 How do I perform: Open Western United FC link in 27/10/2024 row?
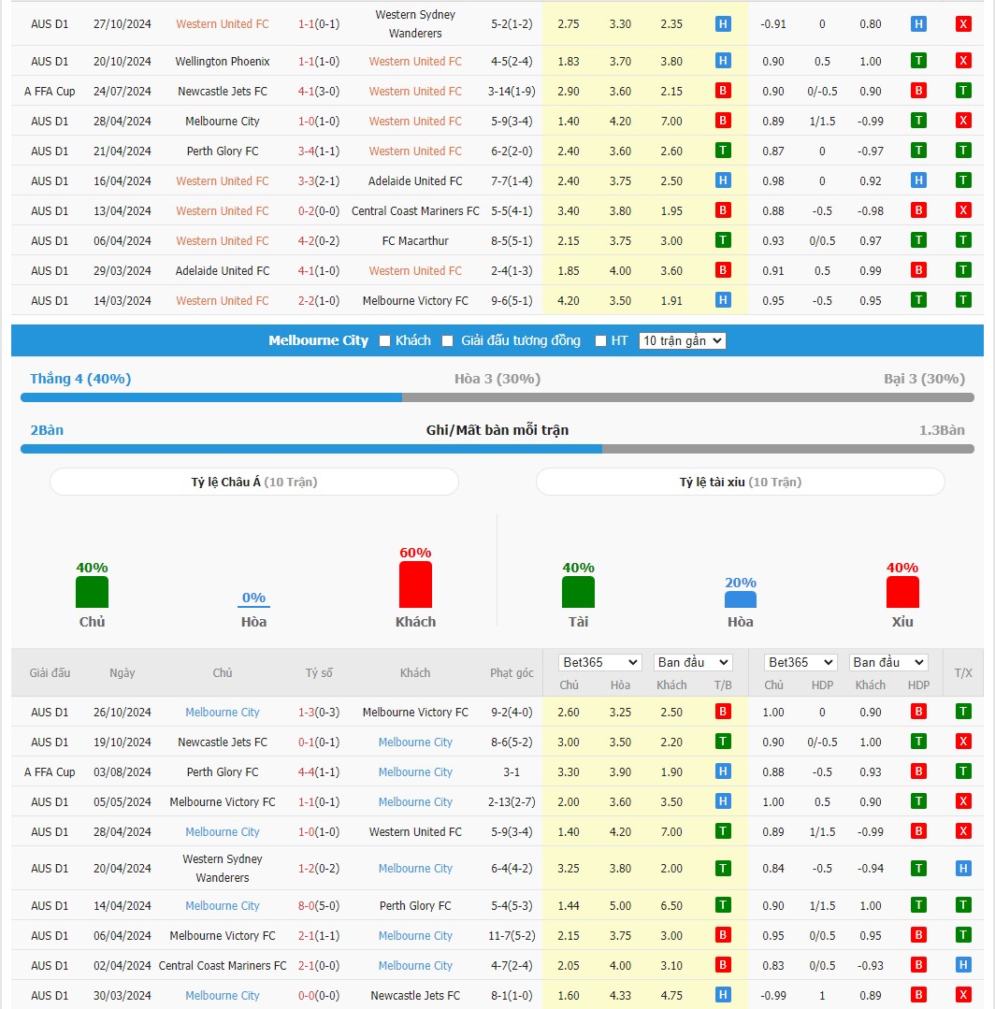click(x=222, y=23)
